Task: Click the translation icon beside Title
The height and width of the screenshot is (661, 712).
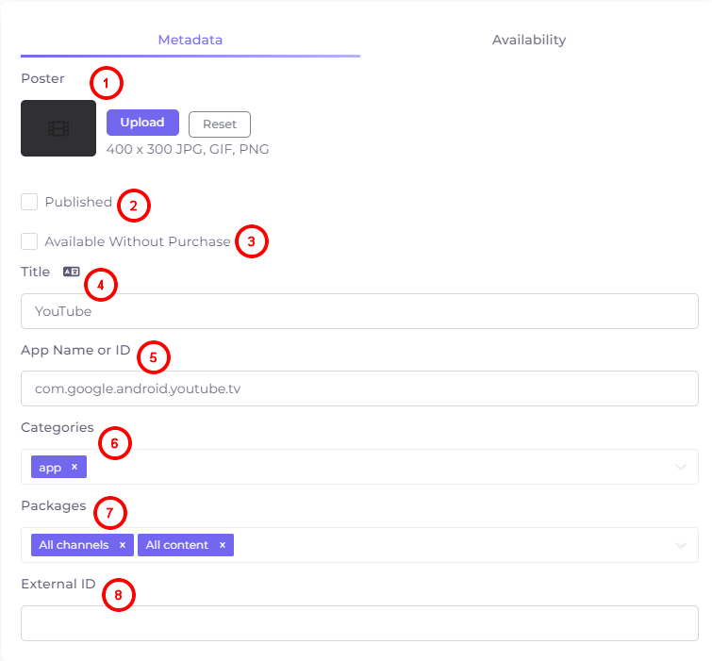Action: click(72, 272)
